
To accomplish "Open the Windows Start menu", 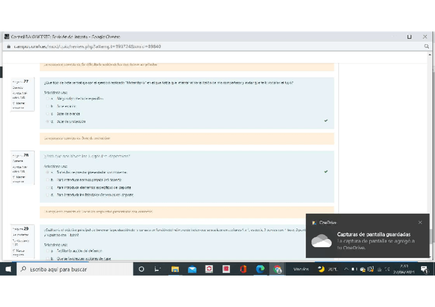I will tap(9, 269).
